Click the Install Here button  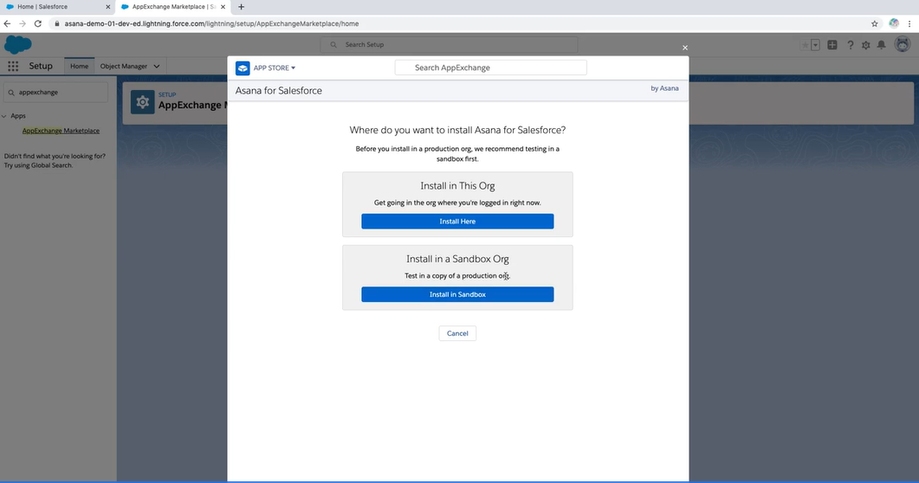[457, 222]
